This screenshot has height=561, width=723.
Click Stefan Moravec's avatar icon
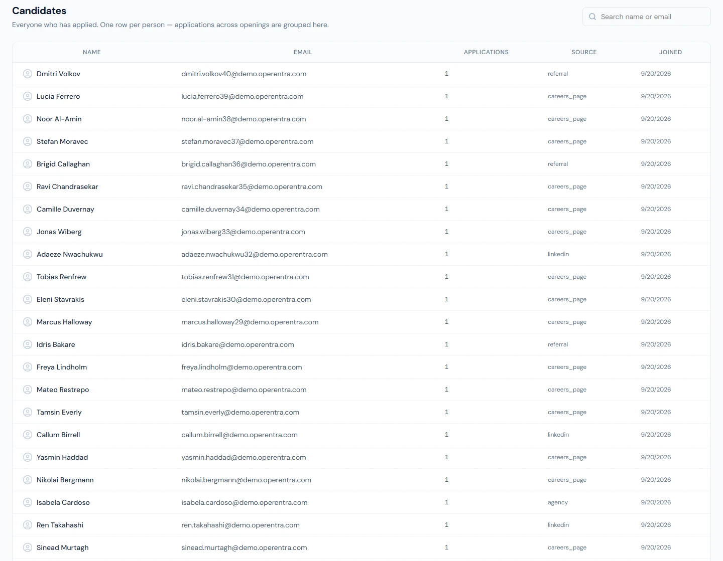click(x=28, y=141)
